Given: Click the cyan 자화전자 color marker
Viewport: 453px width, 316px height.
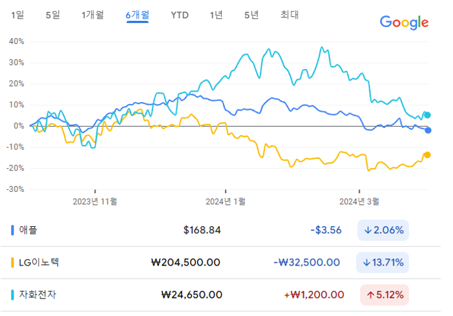Looking at the screenshot, I should pyautogui.click(x=12, y=295).
